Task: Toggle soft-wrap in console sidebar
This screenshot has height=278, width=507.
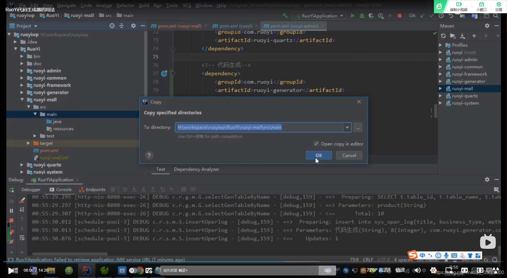Action: pyautogui.click(x=22, y=238)
